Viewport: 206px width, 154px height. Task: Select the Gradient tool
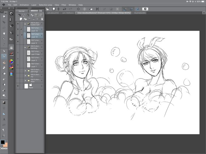click(x=4, y=103)
